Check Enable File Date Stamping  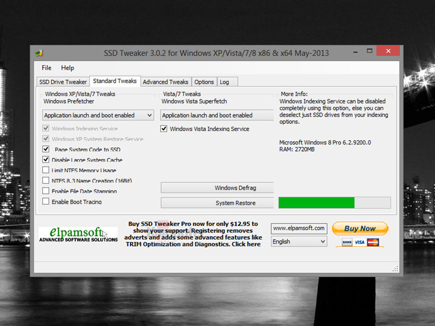tap(46, 191)
